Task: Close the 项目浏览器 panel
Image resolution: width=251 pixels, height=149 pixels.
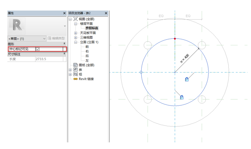Action: click(x=106, y=13)
